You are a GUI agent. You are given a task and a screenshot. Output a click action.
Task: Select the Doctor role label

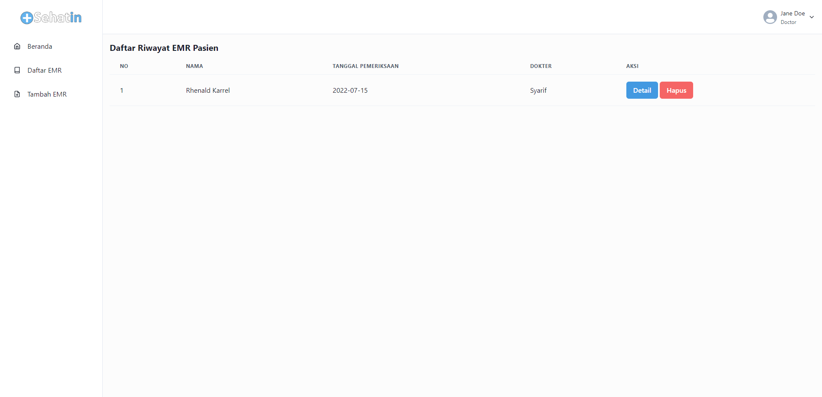point(788,22)
